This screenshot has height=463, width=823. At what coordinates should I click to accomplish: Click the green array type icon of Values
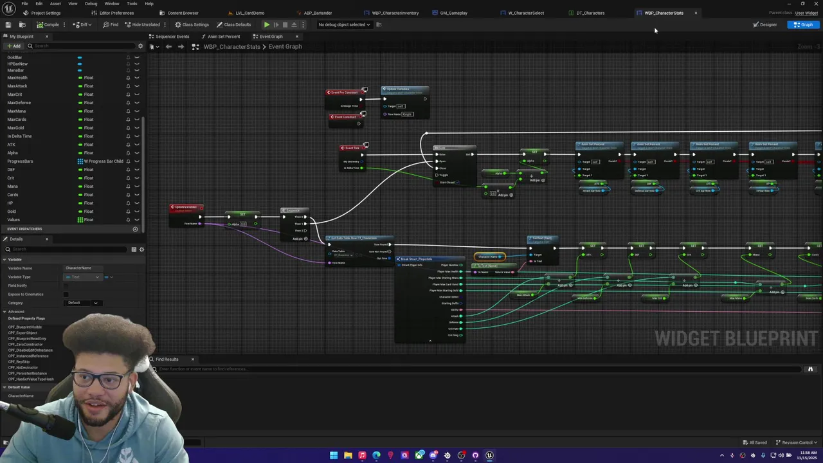(x=80, y=220)
